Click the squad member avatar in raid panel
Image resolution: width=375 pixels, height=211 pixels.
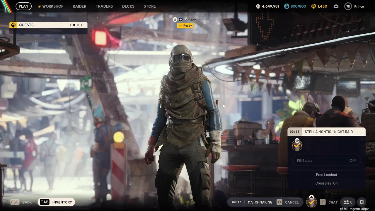point(297,145)
